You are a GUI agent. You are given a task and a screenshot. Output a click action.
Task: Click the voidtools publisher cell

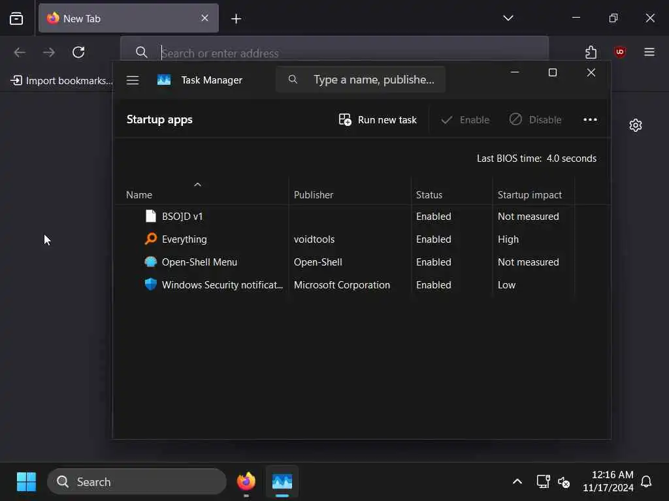(x=314, y=239)
